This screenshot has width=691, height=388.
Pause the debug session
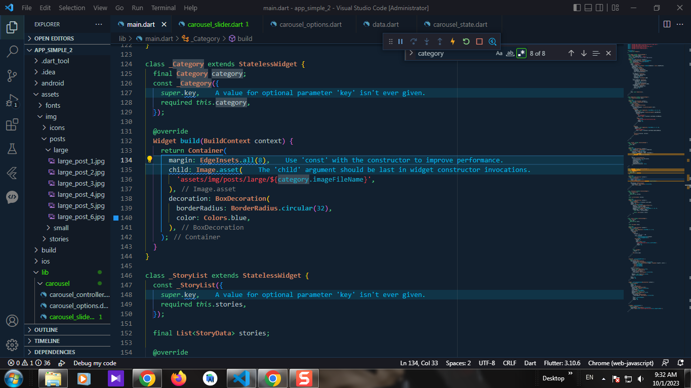tap(400, 41)
